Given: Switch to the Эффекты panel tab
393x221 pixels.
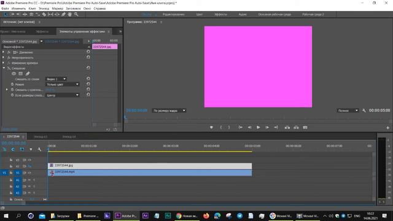Looking at the screenshot, I should (42, 31).
